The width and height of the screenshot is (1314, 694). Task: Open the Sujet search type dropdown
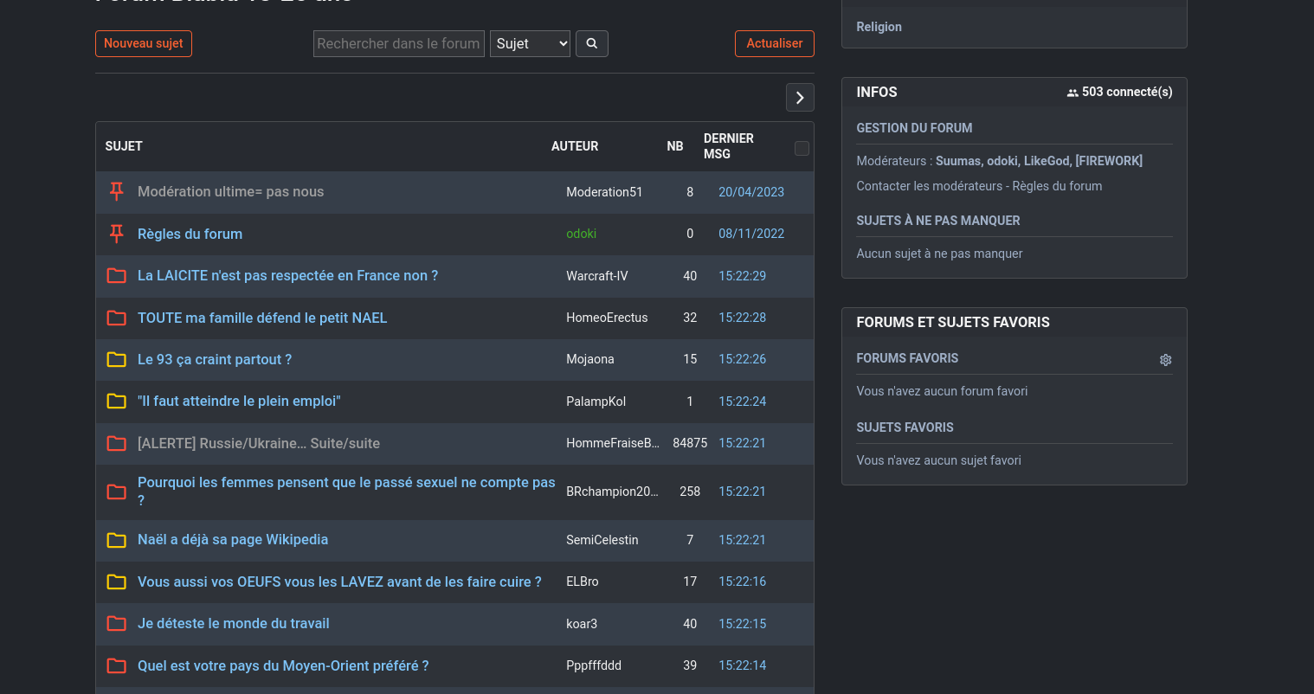point(530,43)
